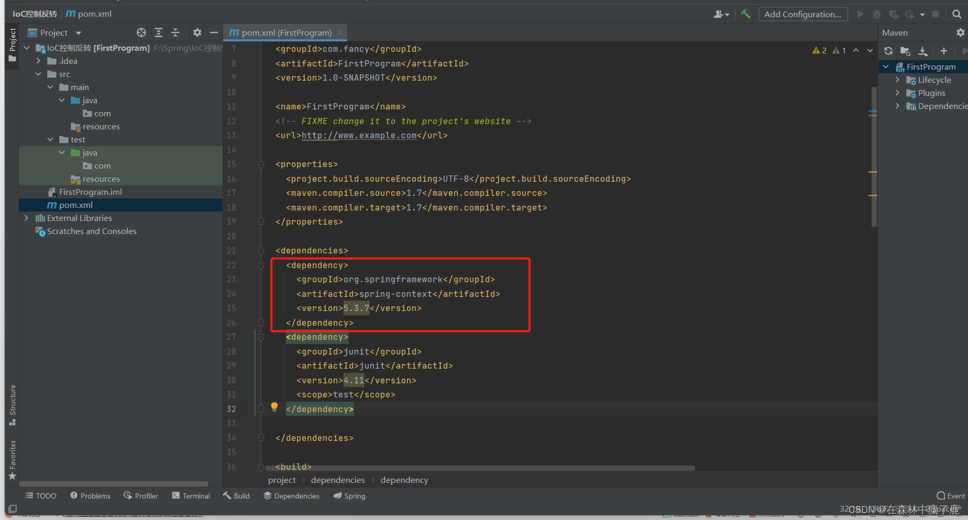
Task: Collapse the FirstProgram project root node
Action: tap(27, 48)
